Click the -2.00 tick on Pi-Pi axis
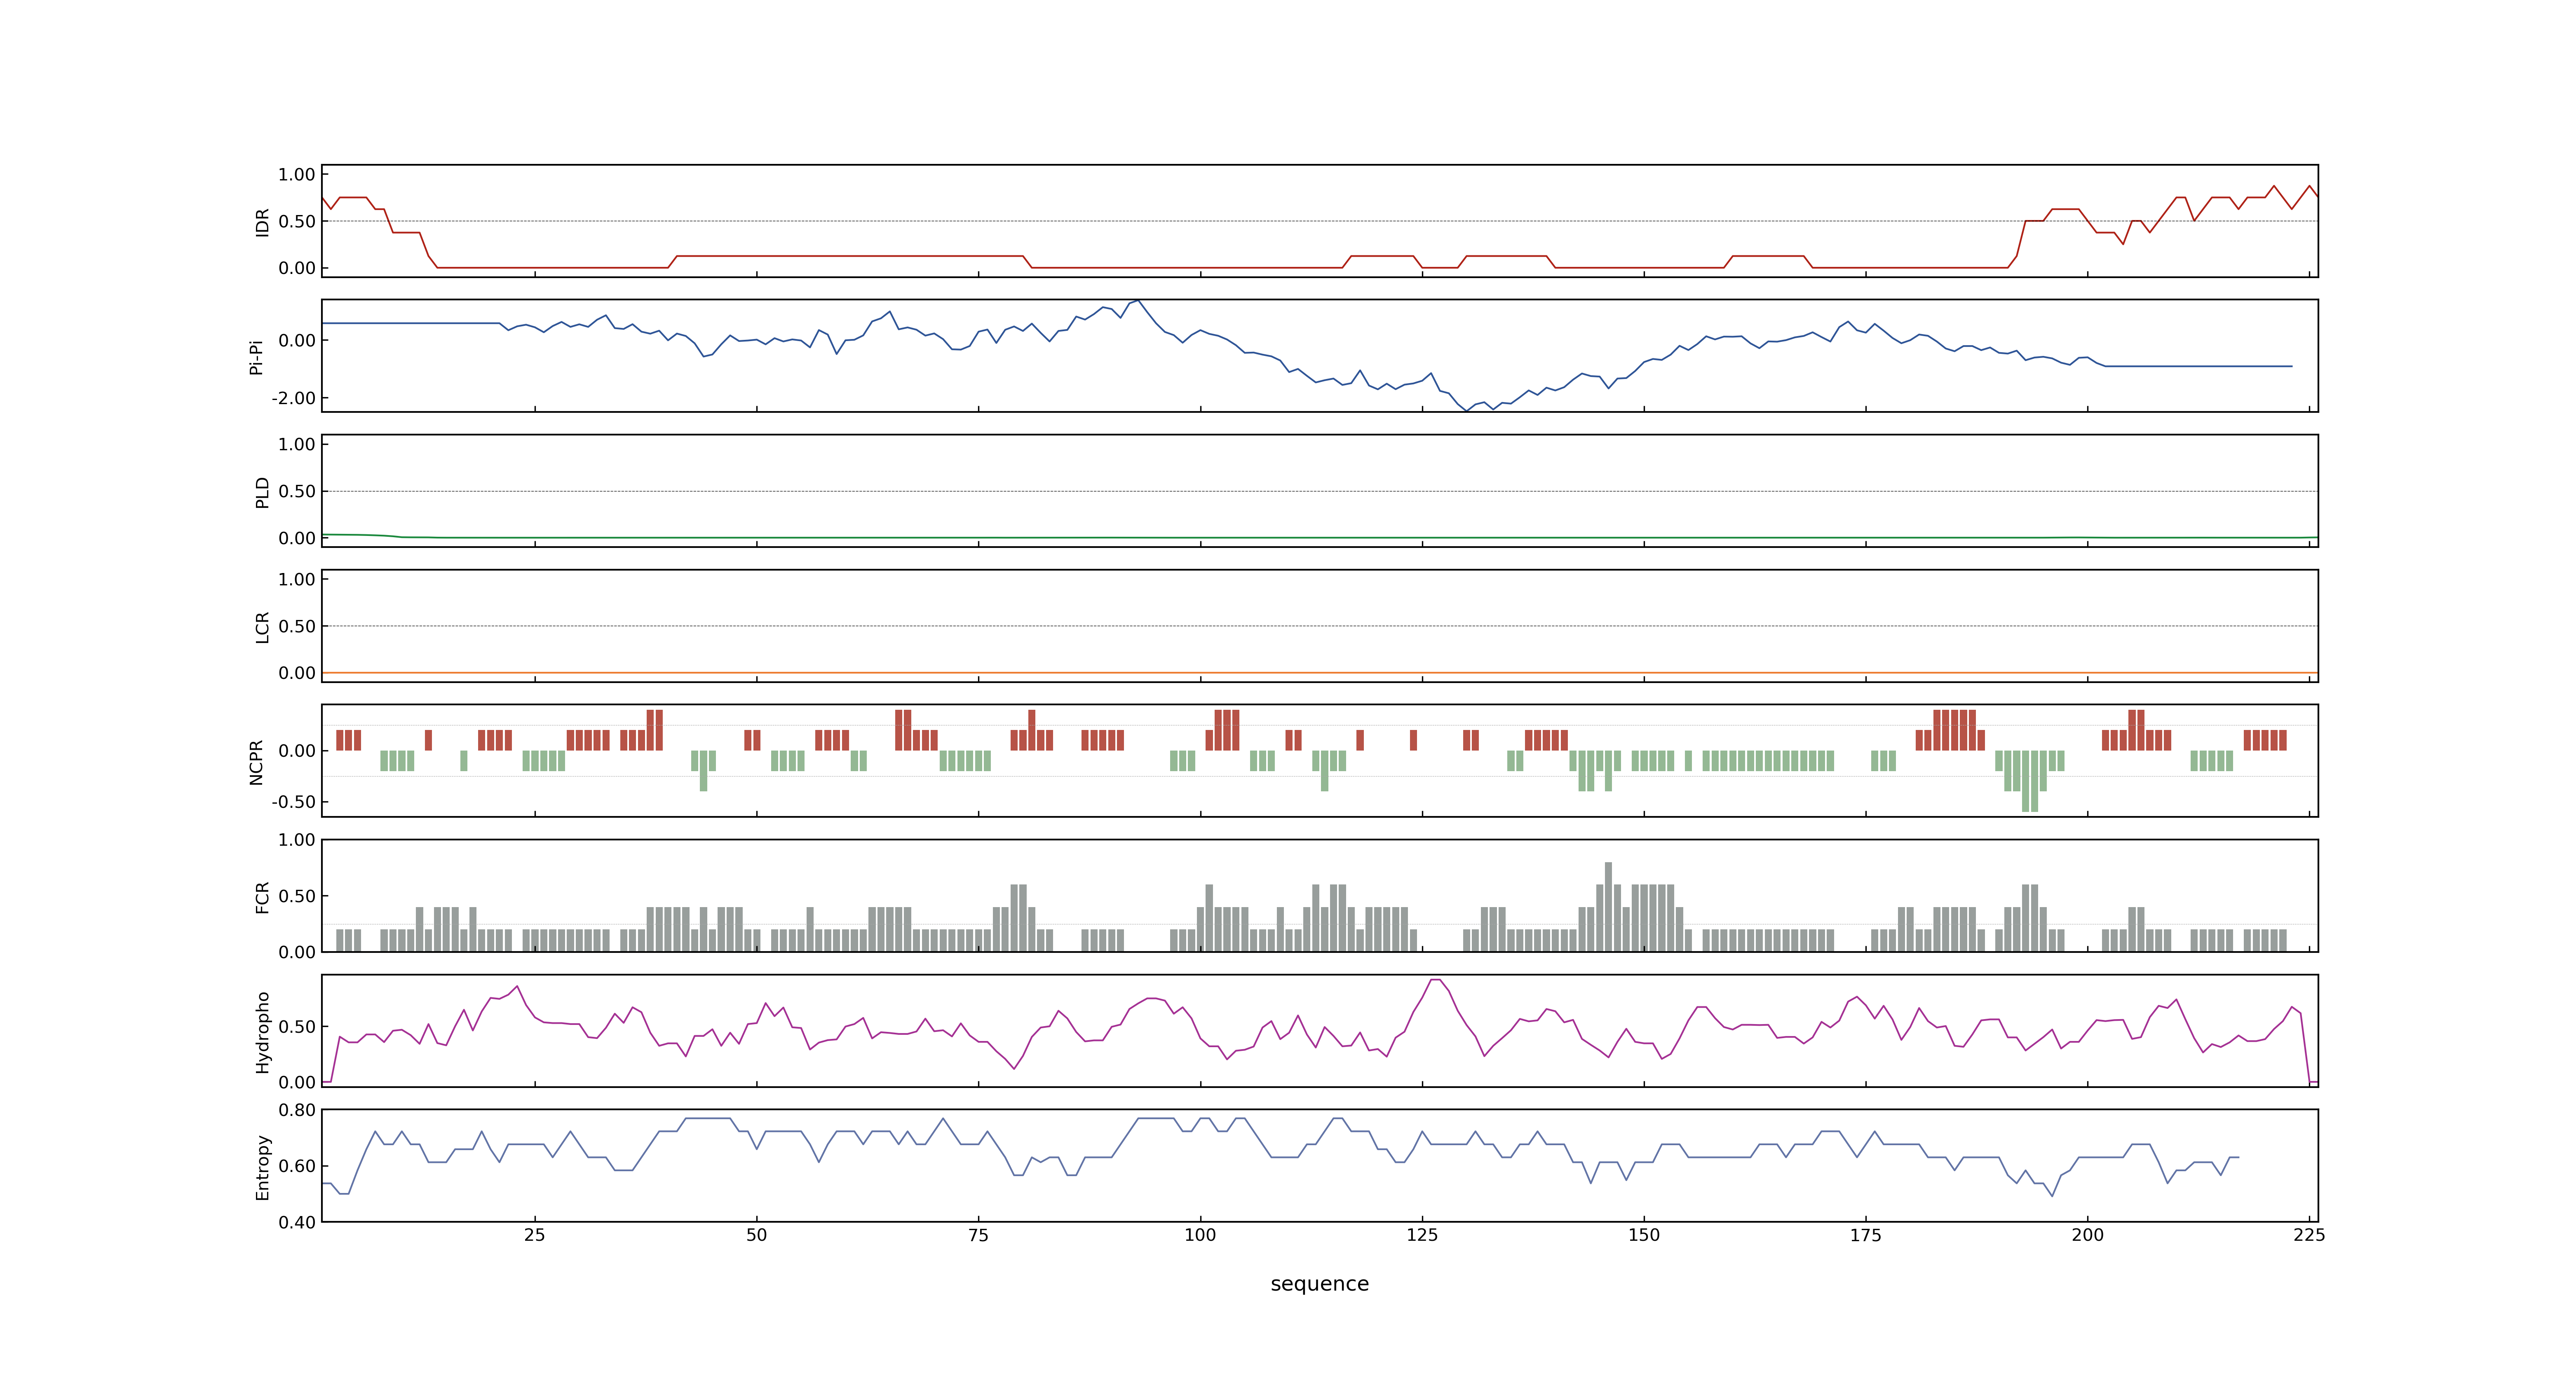This screenshot has height=1373, width=2576. click(293, 398)
